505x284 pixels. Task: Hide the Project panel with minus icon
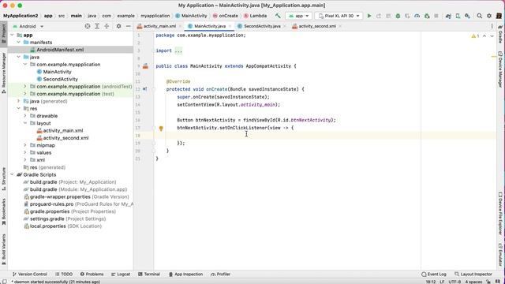(128, 26)
